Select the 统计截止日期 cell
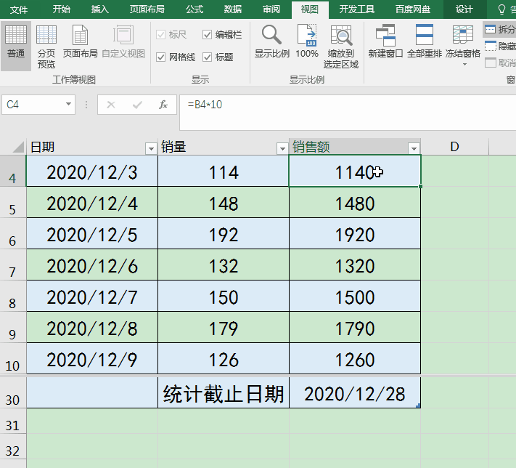 pyautogui.click(x=224, y=393)
